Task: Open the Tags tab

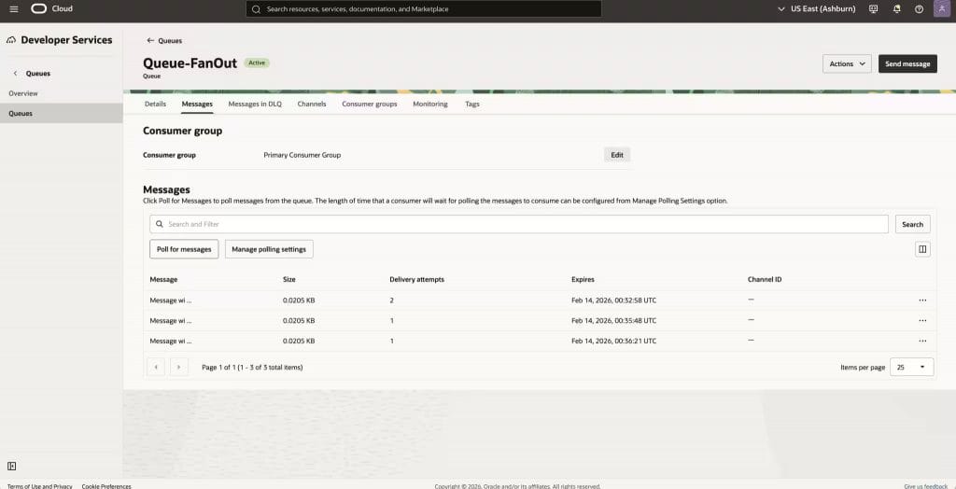Action: tap(471, 105)
